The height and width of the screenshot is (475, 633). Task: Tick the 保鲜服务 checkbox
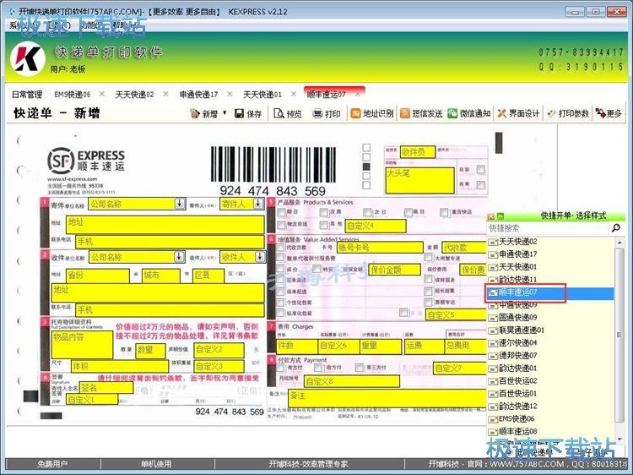[x=428, y=280]
